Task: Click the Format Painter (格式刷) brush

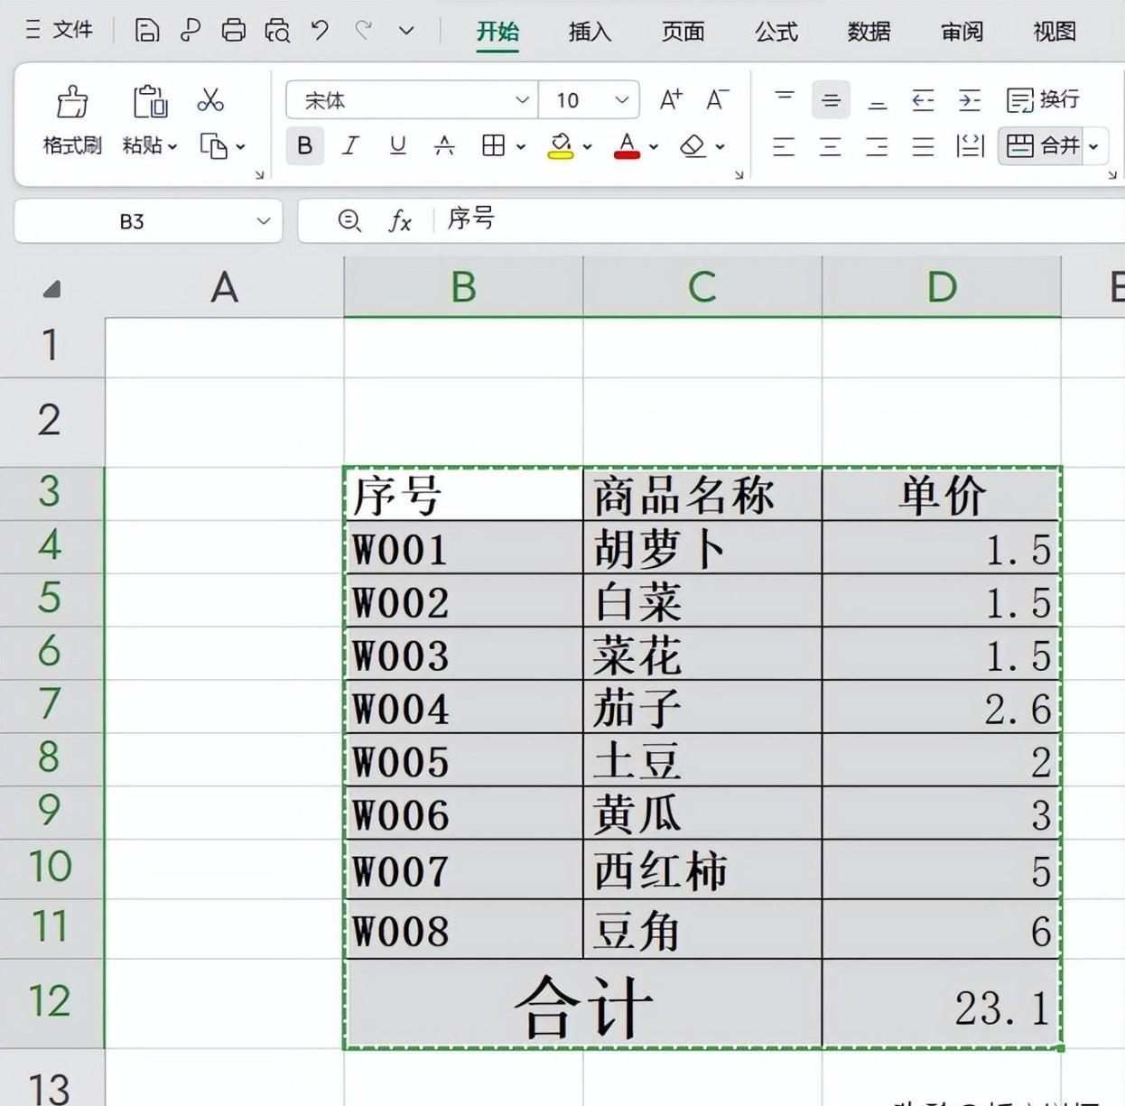Action: [72, 101]
